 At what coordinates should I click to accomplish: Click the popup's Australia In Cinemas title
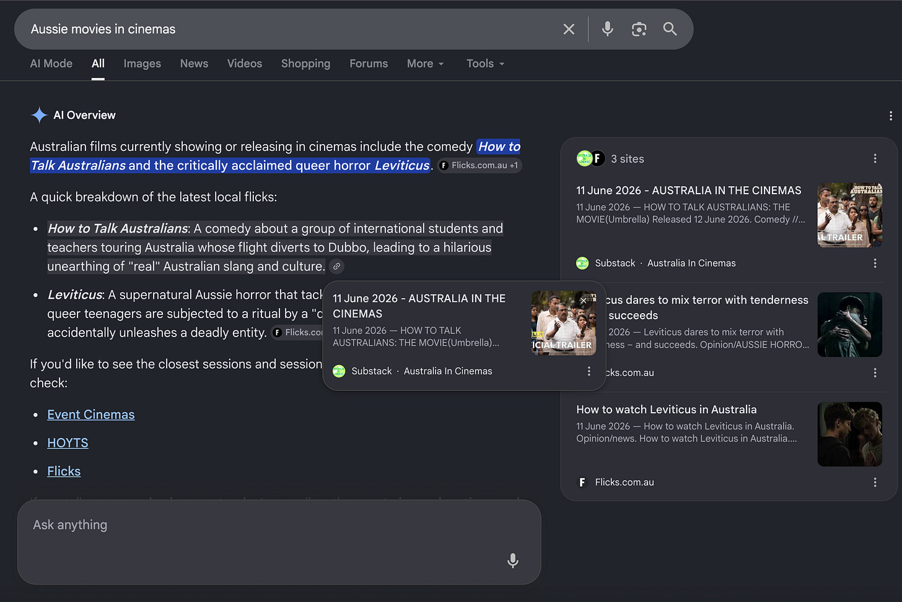[419, 306]
